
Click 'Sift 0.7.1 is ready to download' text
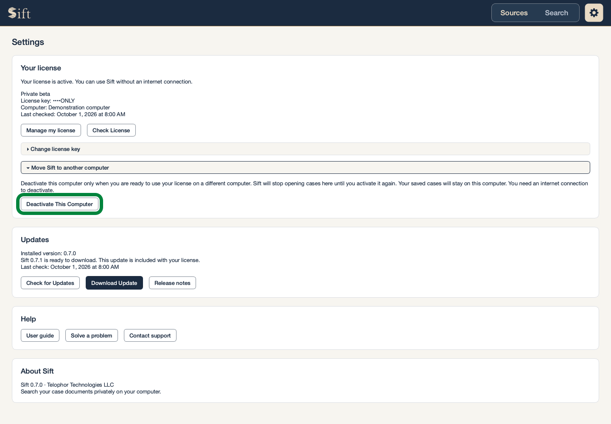coord(110,260)
